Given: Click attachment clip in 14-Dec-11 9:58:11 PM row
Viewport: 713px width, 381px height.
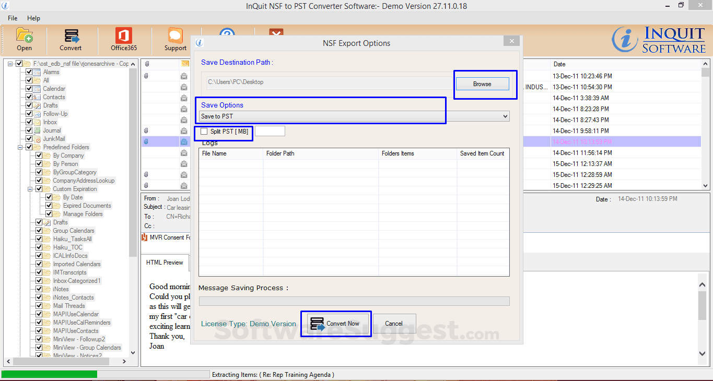Looking at the screenshot, I should [x=147, y=131].
